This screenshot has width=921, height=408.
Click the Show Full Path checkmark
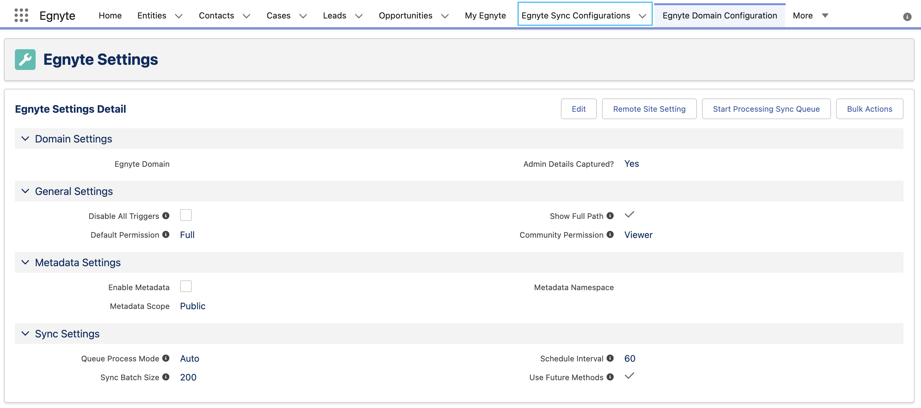click(x=629, y=215)
